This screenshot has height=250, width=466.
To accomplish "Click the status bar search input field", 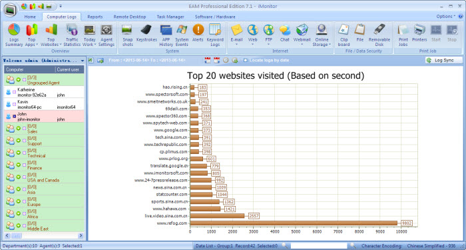I will [x=319, y=246].
